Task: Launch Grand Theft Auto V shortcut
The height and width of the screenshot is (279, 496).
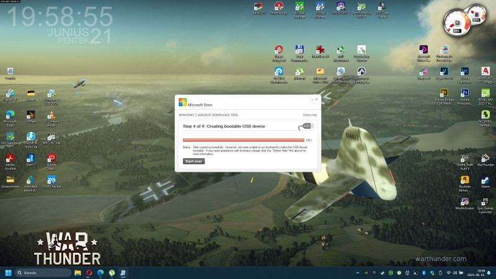Action: tap(464, 162)
